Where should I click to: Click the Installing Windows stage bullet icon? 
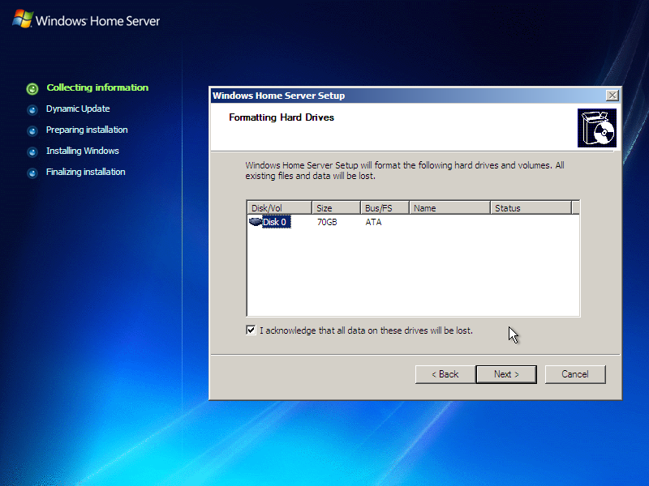click(x=32, y=151)
